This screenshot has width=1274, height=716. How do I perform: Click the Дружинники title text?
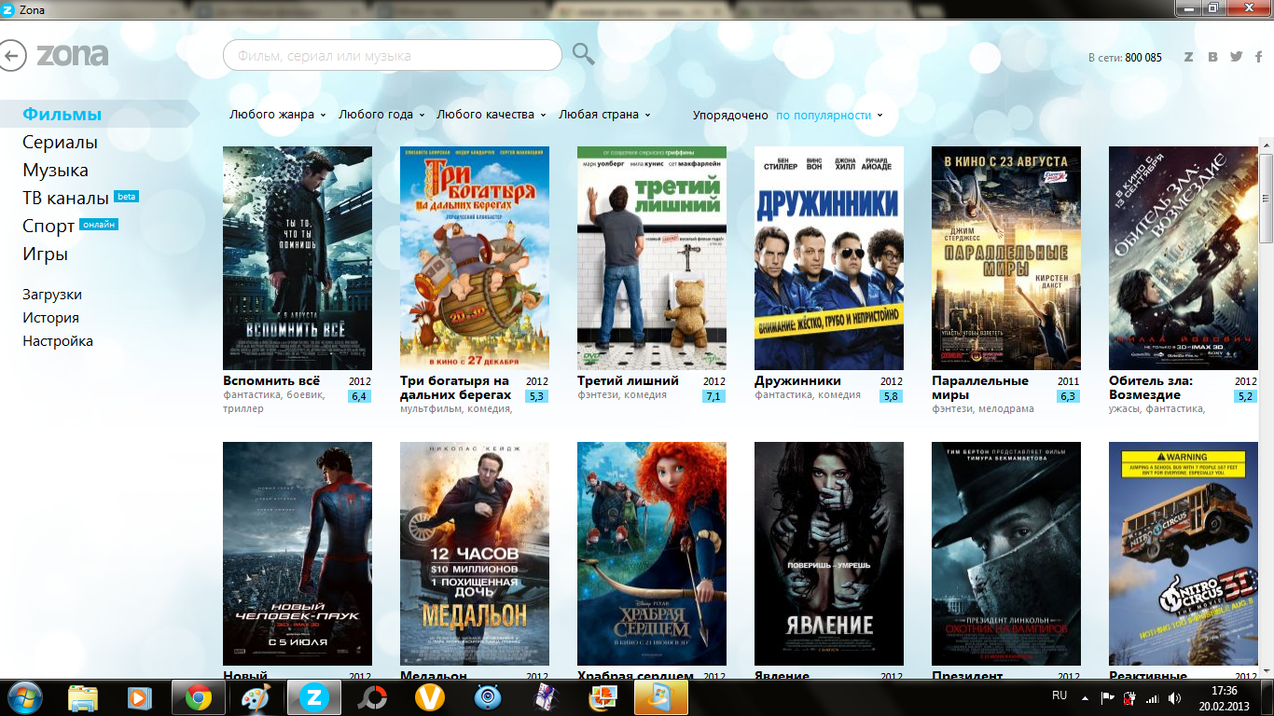[797, 380]
